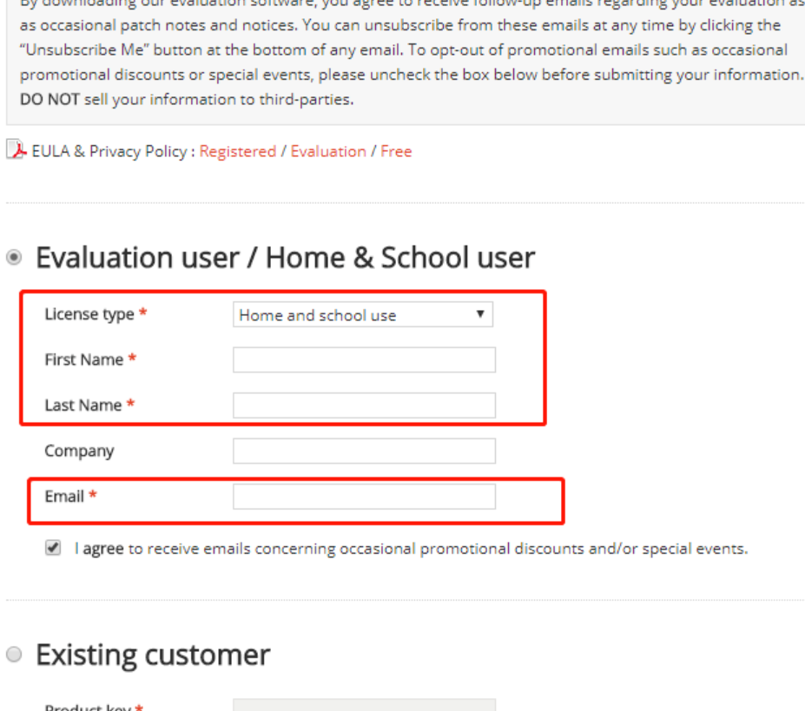
Task: Click the Company input field
Action: click(x=364, y=451)
